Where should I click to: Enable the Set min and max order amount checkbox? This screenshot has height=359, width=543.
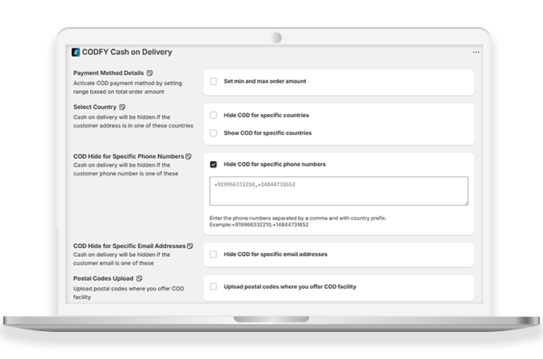[213, 81]
